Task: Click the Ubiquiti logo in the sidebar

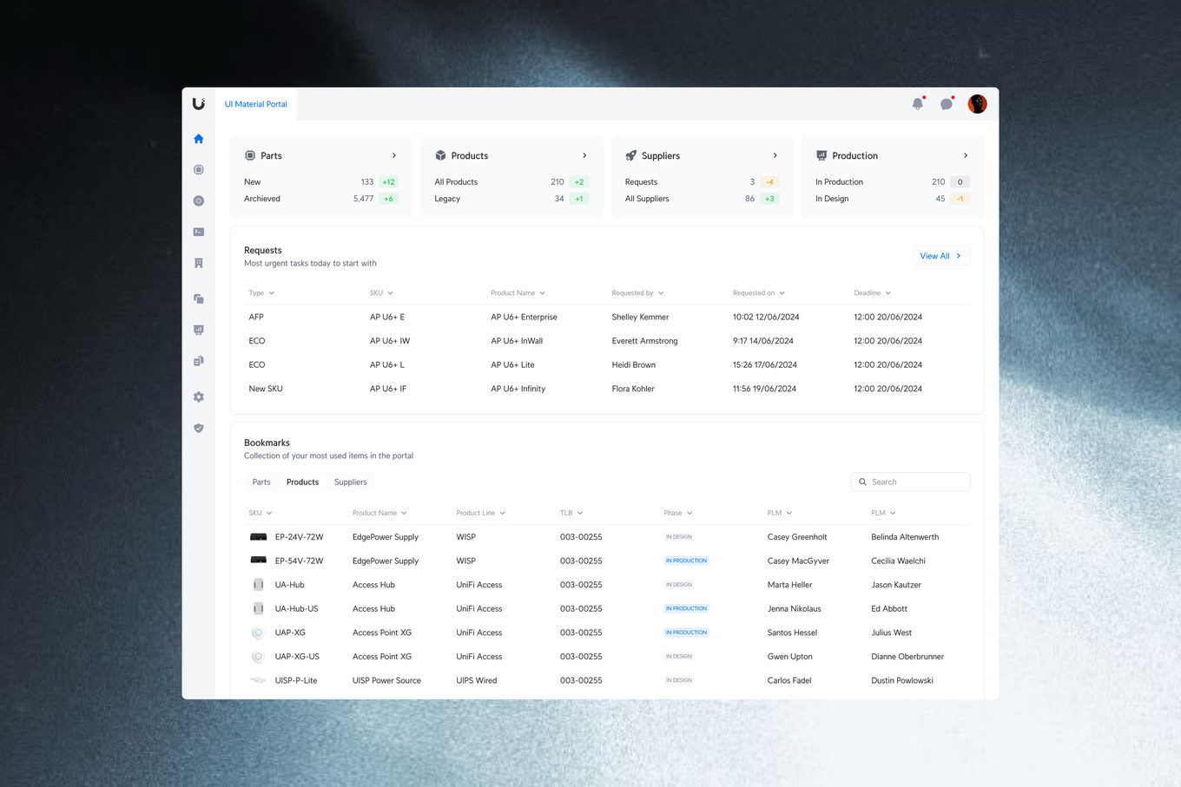Action: (x=199, y=103)
